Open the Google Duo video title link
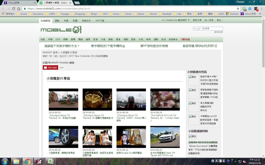 click(x=129, y=153)
